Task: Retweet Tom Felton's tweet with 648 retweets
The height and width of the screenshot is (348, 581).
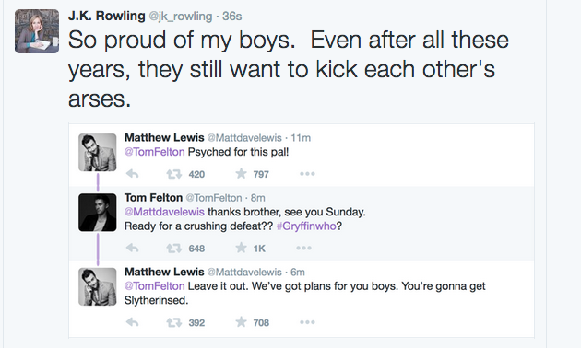Action: click(173, 249)
